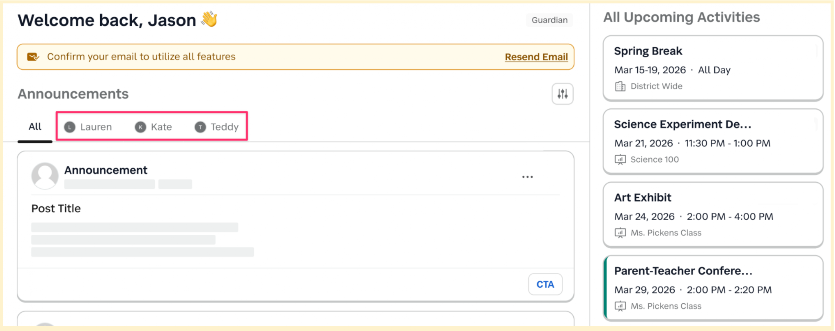The height and width of the screenshot is (331, 835).
Task: Switch to the Teddy tab
Action: [216, 127]
